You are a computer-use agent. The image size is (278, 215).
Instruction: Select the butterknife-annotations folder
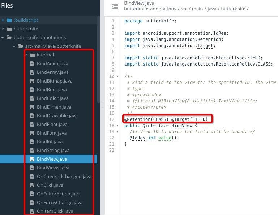pos(40,37)
